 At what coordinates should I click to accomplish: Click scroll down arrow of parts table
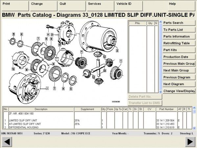click(194, 128)
